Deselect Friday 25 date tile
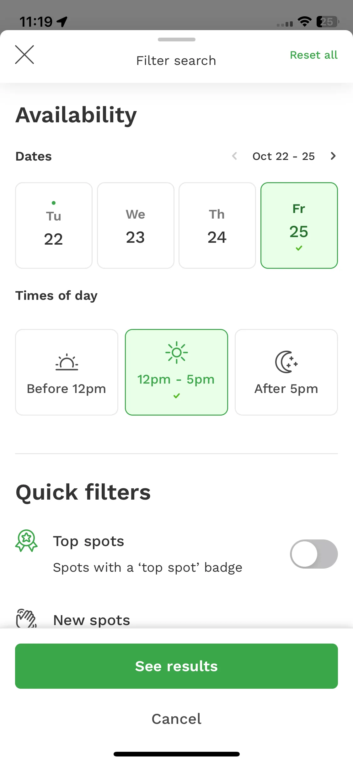The image size is (353, 764). (x=299, y=225)
